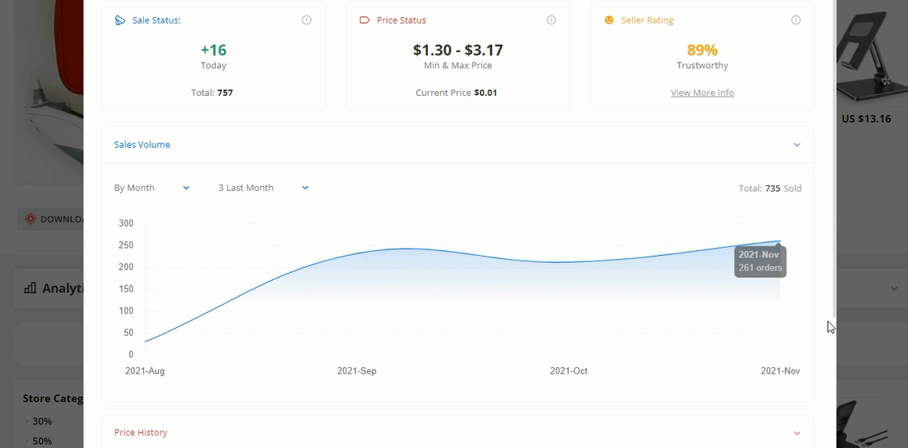Open the Seller Rating info icon

796,20
